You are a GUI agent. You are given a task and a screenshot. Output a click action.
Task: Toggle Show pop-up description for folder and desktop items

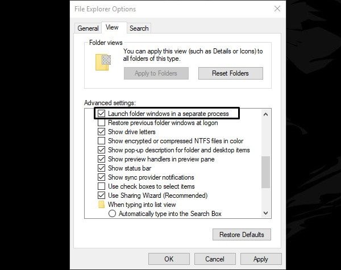(102, 150)
